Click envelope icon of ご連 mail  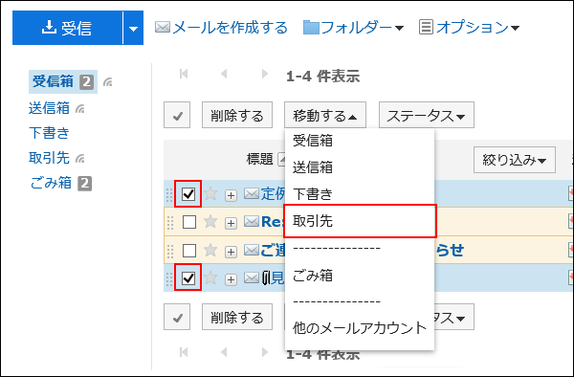point(252,251)
